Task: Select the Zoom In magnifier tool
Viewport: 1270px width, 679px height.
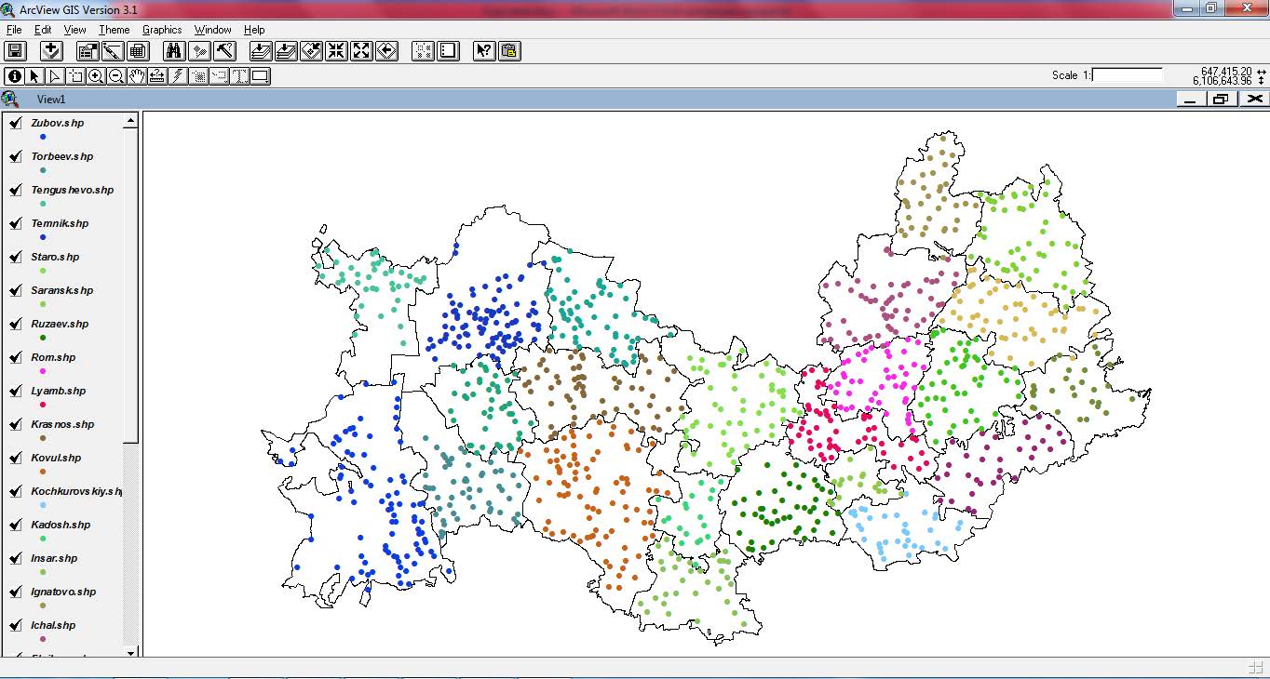Action: click(96, 76)
